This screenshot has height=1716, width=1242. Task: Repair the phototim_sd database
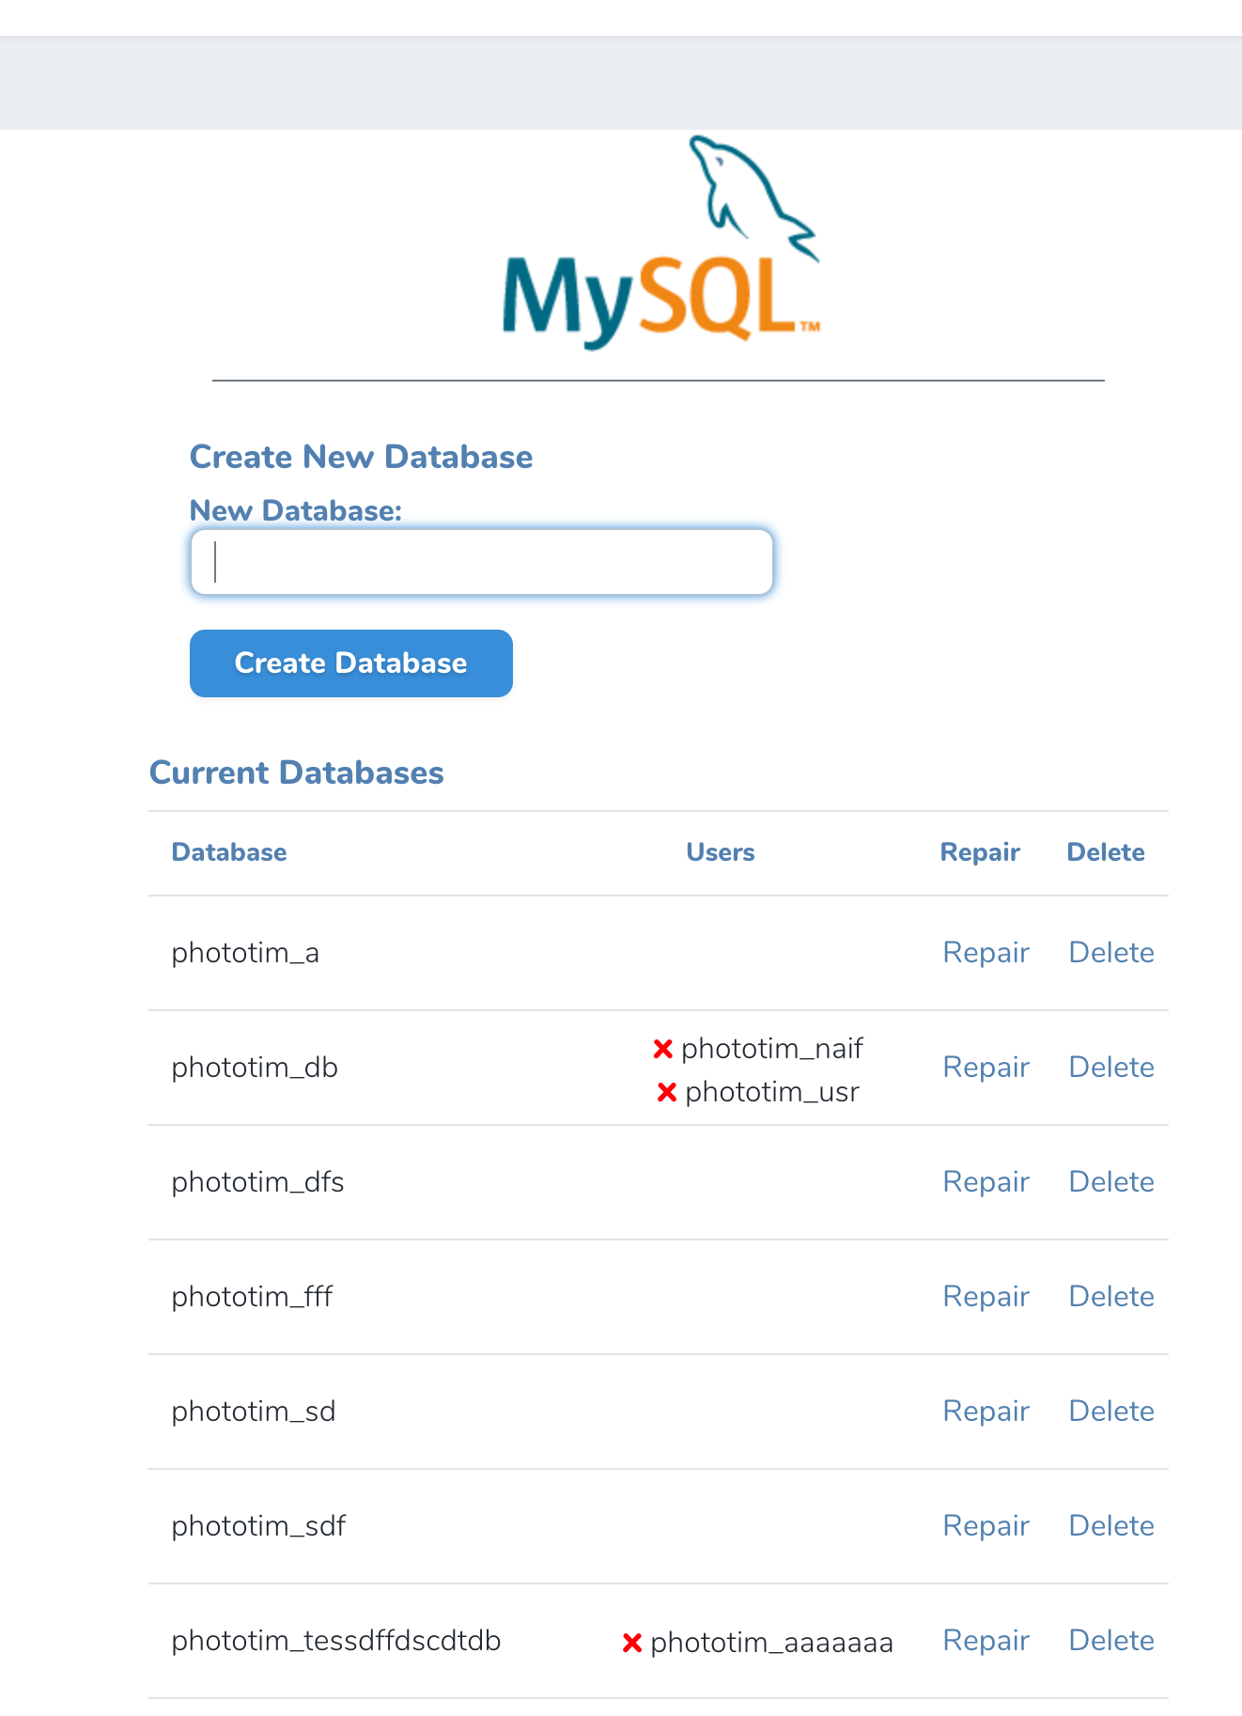[986, 1412]
